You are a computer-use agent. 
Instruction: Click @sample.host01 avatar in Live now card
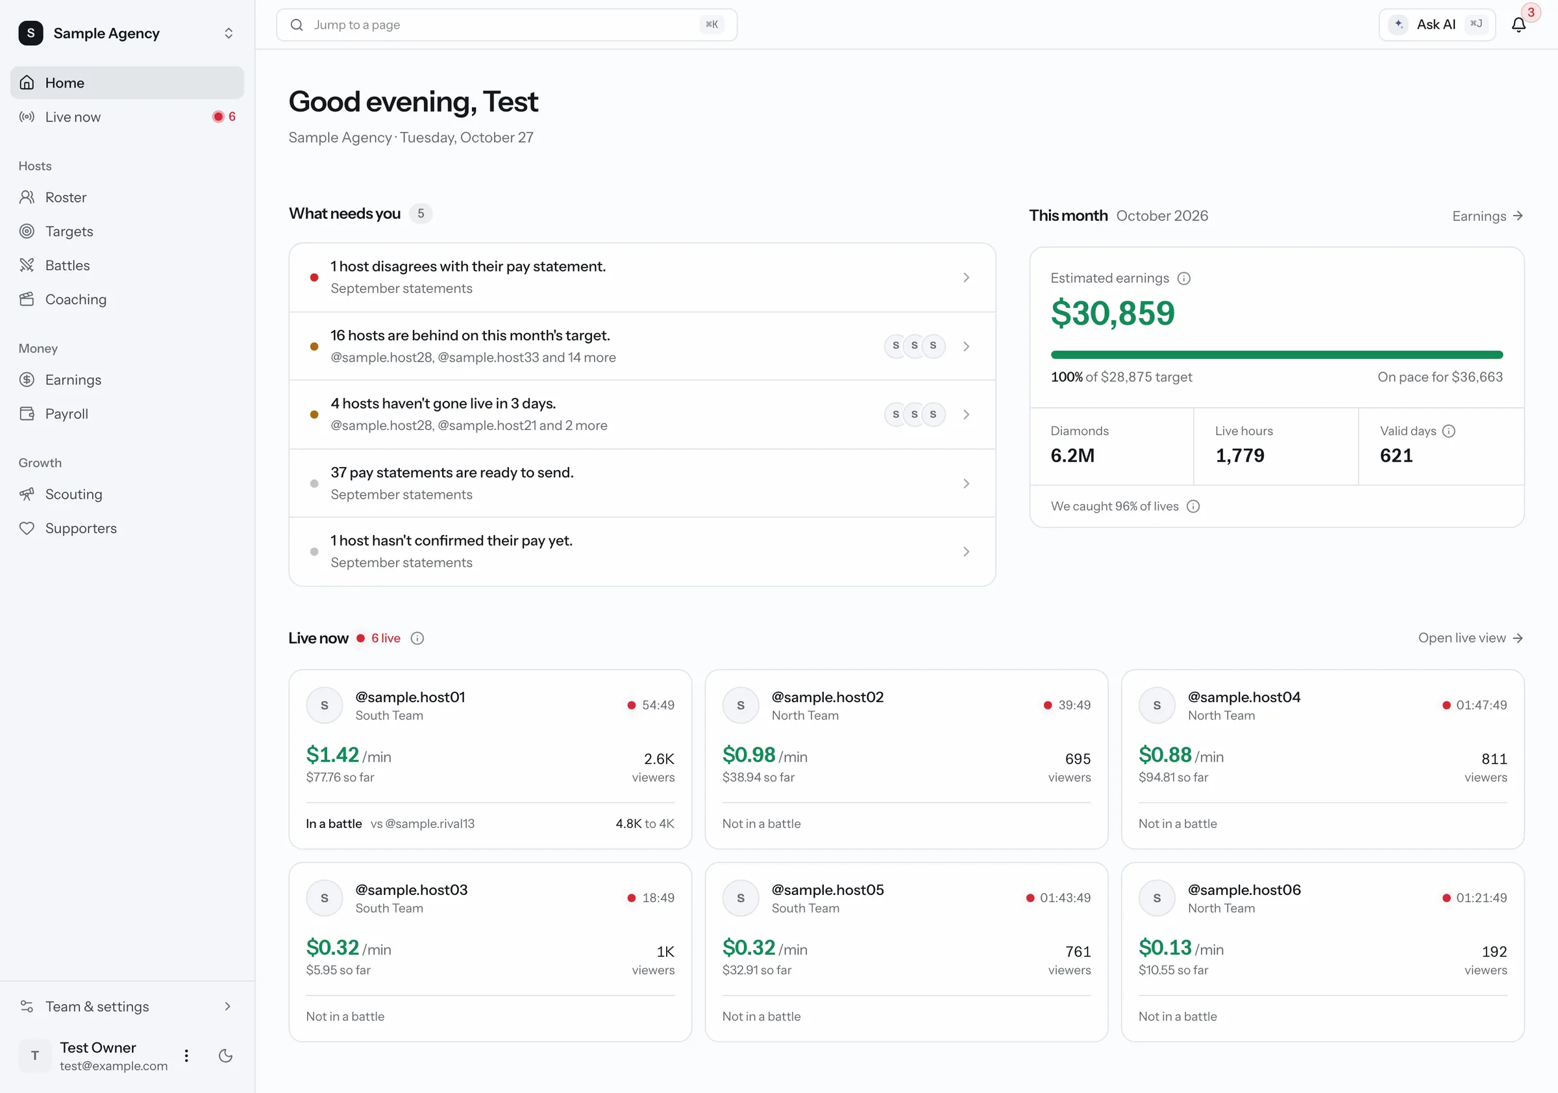tap(325, 705)
